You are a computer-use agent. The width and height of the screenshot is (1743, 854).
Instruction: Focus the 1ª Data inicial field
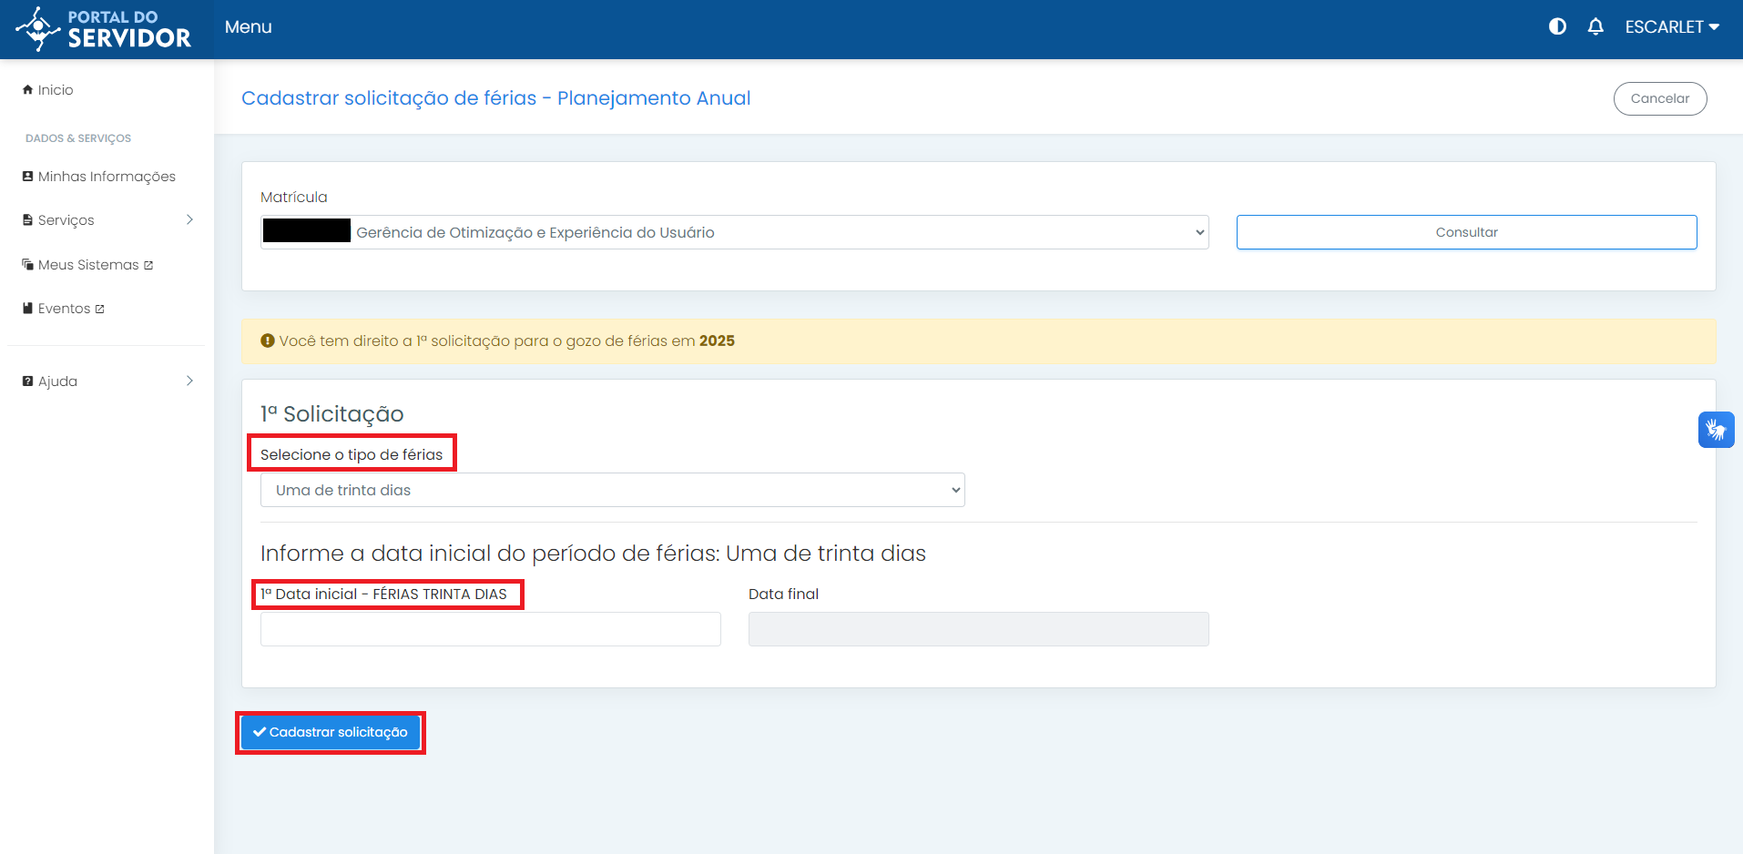tap(490, 629)
